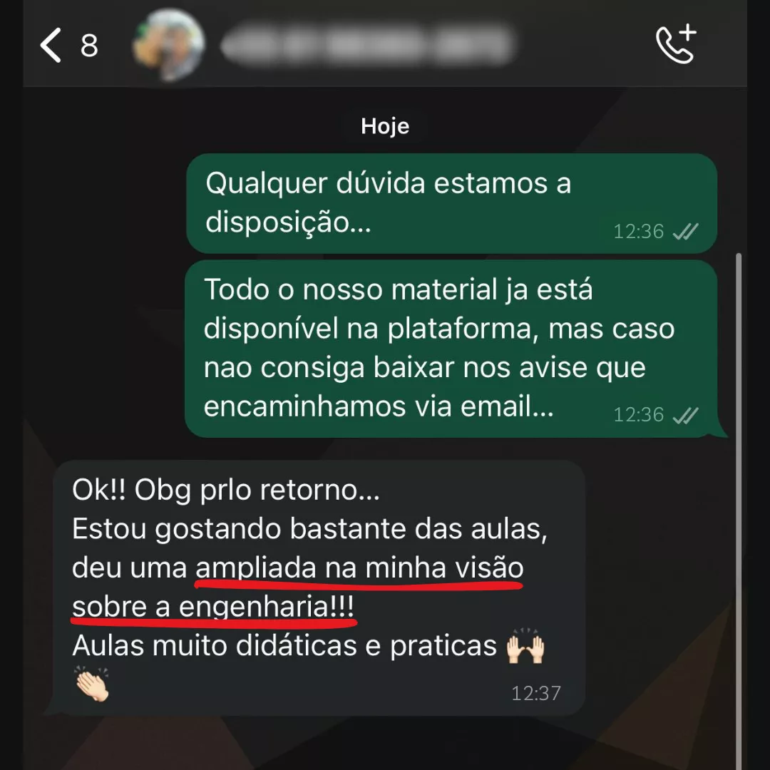Select the received message 'Ok!! Obg prlo retorno...'
This screenshot has width=770, height=770.
point(319,587)
